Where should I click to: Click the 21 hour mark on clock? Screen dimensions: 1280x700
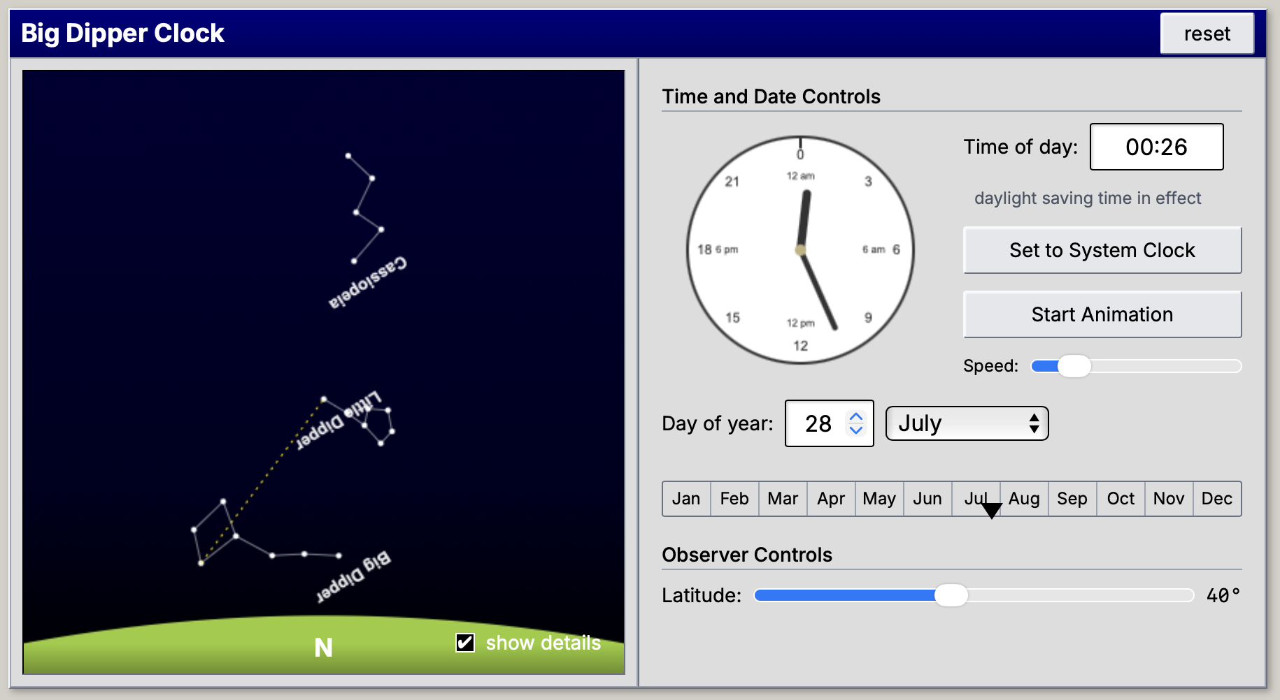click(x=732, y=182)
